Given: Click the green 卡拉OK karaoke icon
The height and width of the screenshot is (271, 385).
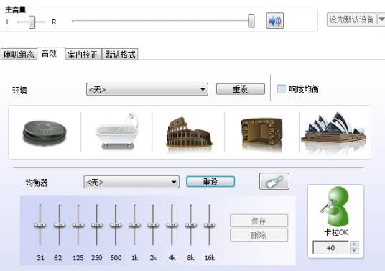Looking at the screenshot, I should 335,206.
